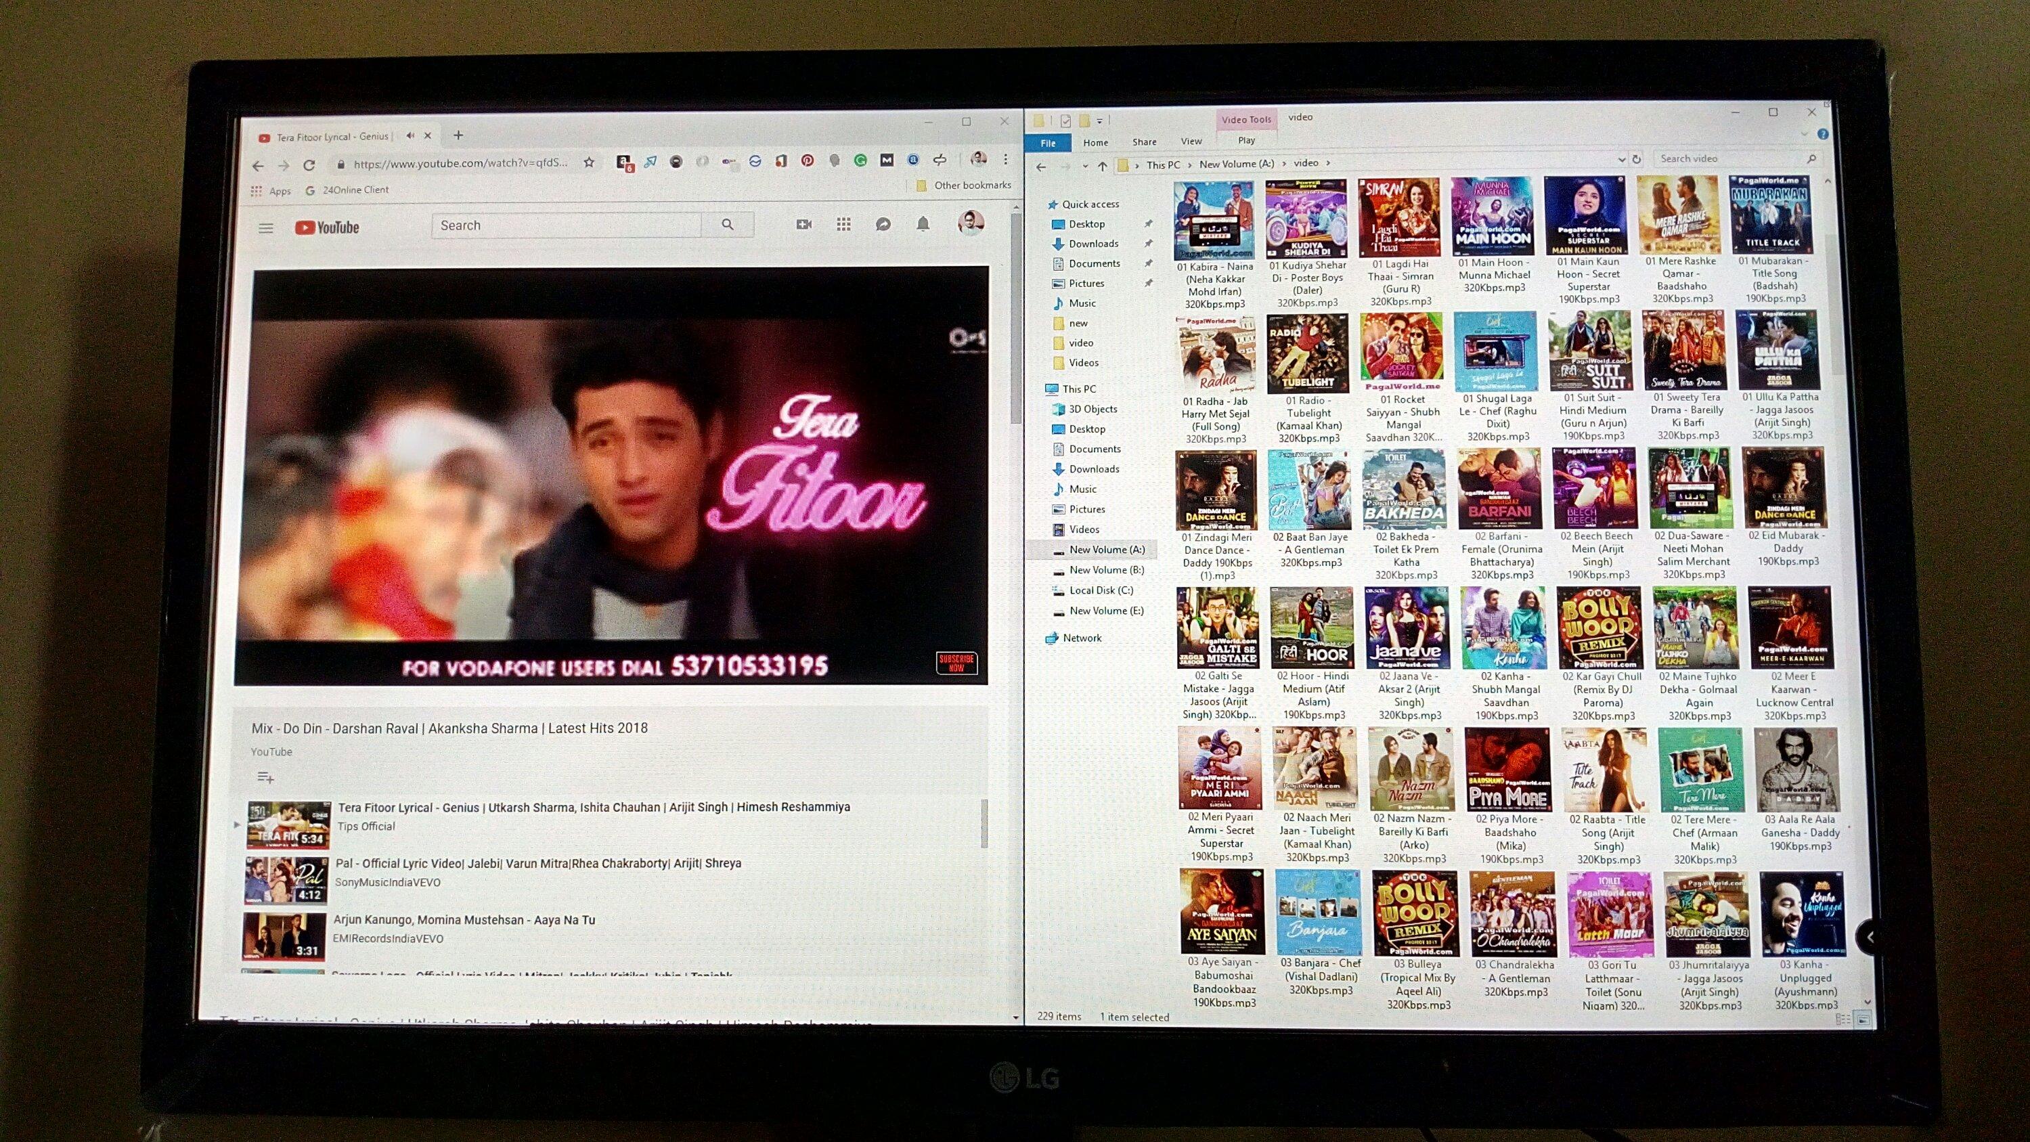The width and height of the screenshot is (2030, 1142).
Task: Play Pal Official Lyric Video from playlist
Action: click(x=538, y=863)
